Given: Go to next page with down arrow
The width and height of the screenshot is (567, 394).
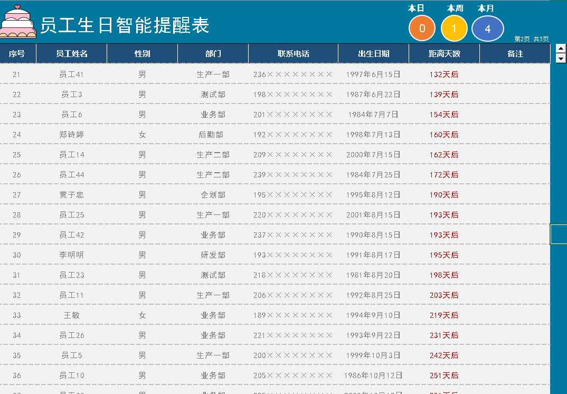Looking at the screenshot, I should tap(561, 58).
